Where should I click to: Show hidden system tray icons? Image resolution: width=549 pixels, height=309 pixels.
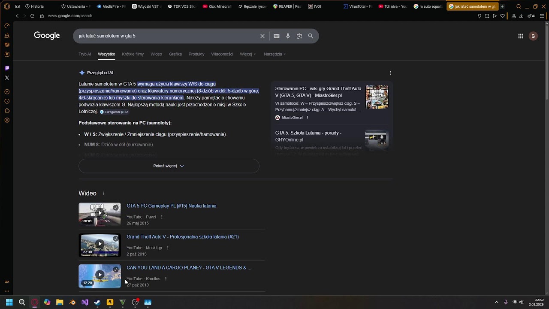click(497, 302)
